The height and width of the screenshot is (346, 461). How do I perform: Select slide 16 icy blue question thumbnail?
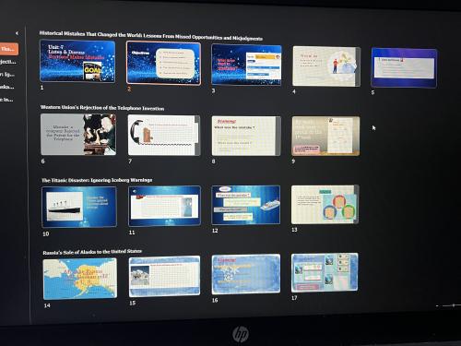tap(246, 274)
